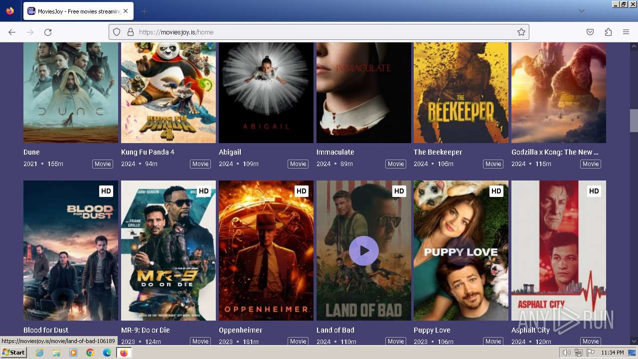Open Blood for Dust poster
The width and height of the screenshot is (638, 359).
click(71, 250)
